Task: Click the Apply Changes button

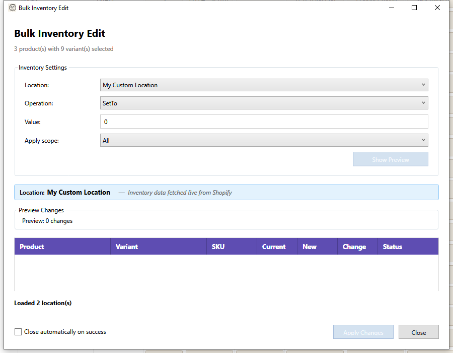Action: pyautogui.click(x=363, y=332)
